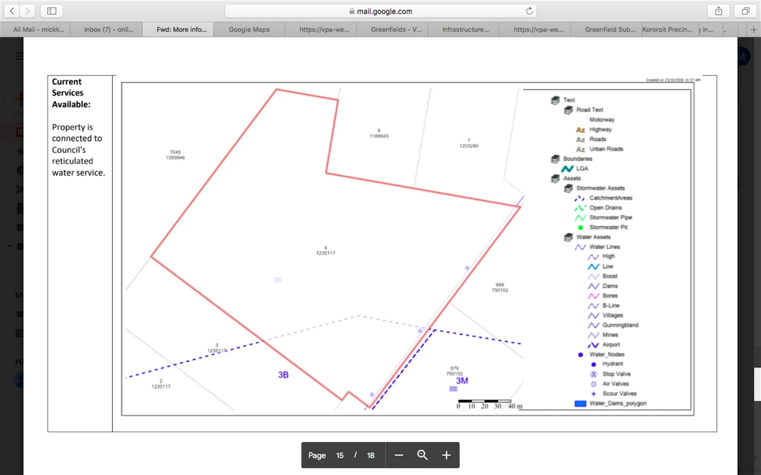The width and height of the screenshot is (761, 475).
Task: Click the mail.google.com address bar
Action: [x=380, y=11]
